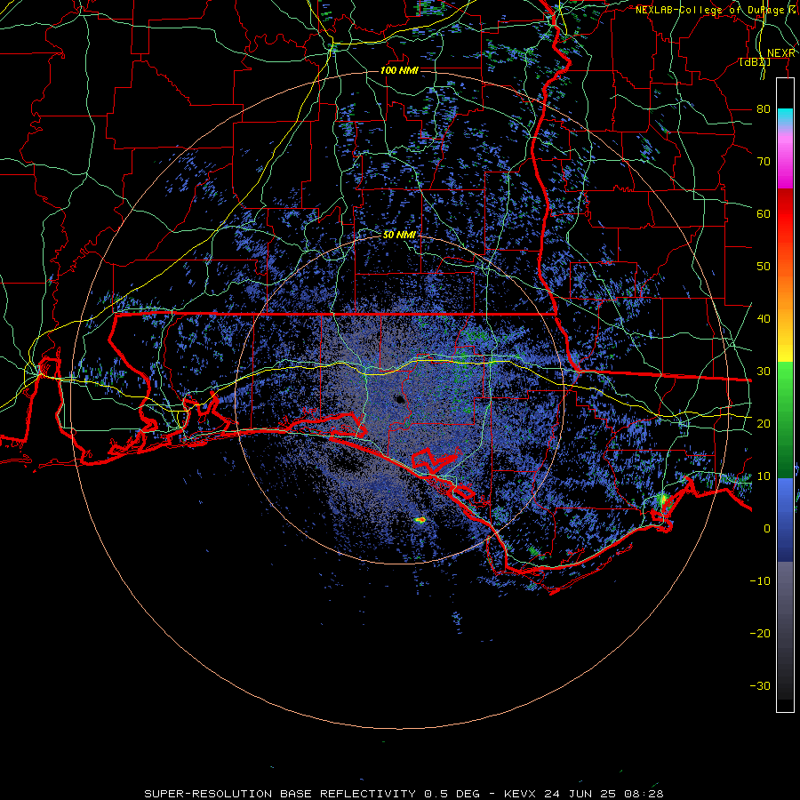Click the [dBZ] unit label
Image resolution: width=800 pixels, height=800 pixels.
(x=755, y=61)
